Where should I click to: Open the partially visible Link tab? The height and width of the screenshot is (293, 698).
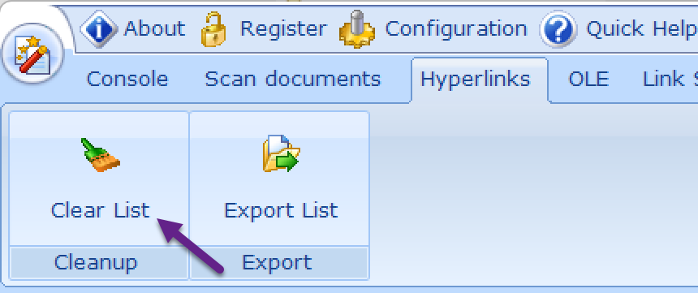pyautogui.click(x=670, y=80)
